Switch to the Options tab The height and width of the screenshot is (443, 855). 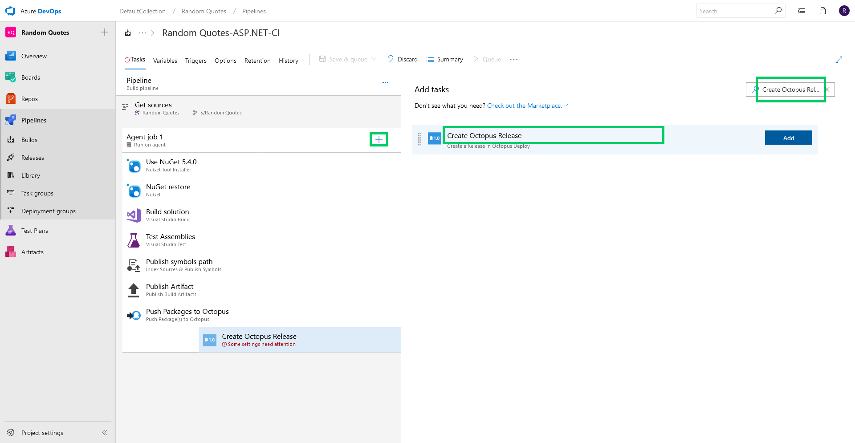(225, 61)
